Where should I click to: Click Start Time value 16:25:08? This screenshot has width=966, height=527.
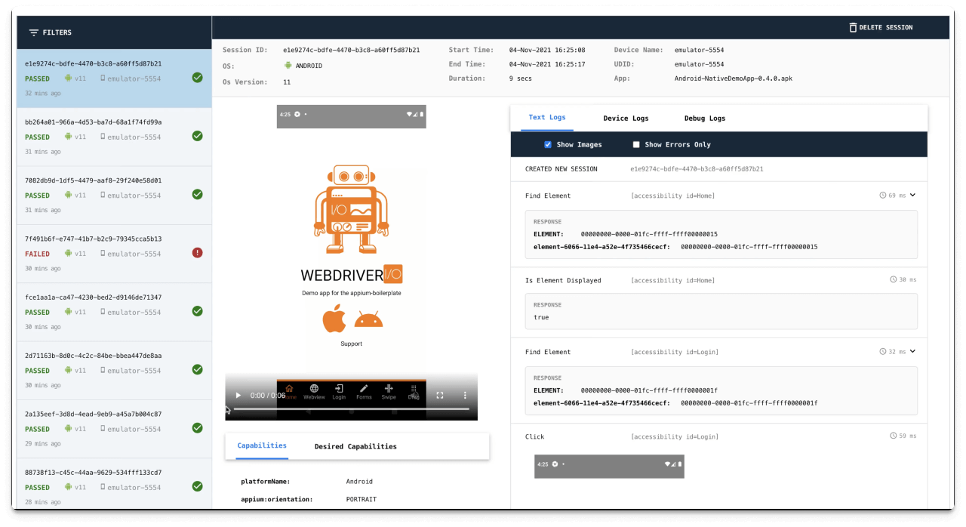(547, 50)
